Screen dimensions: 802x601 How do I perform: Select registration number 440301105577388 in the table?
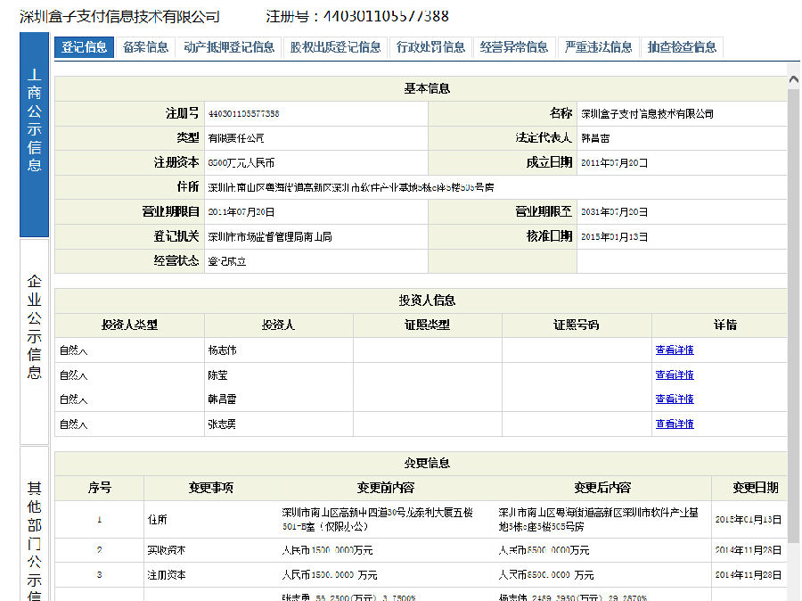(243, 113)
